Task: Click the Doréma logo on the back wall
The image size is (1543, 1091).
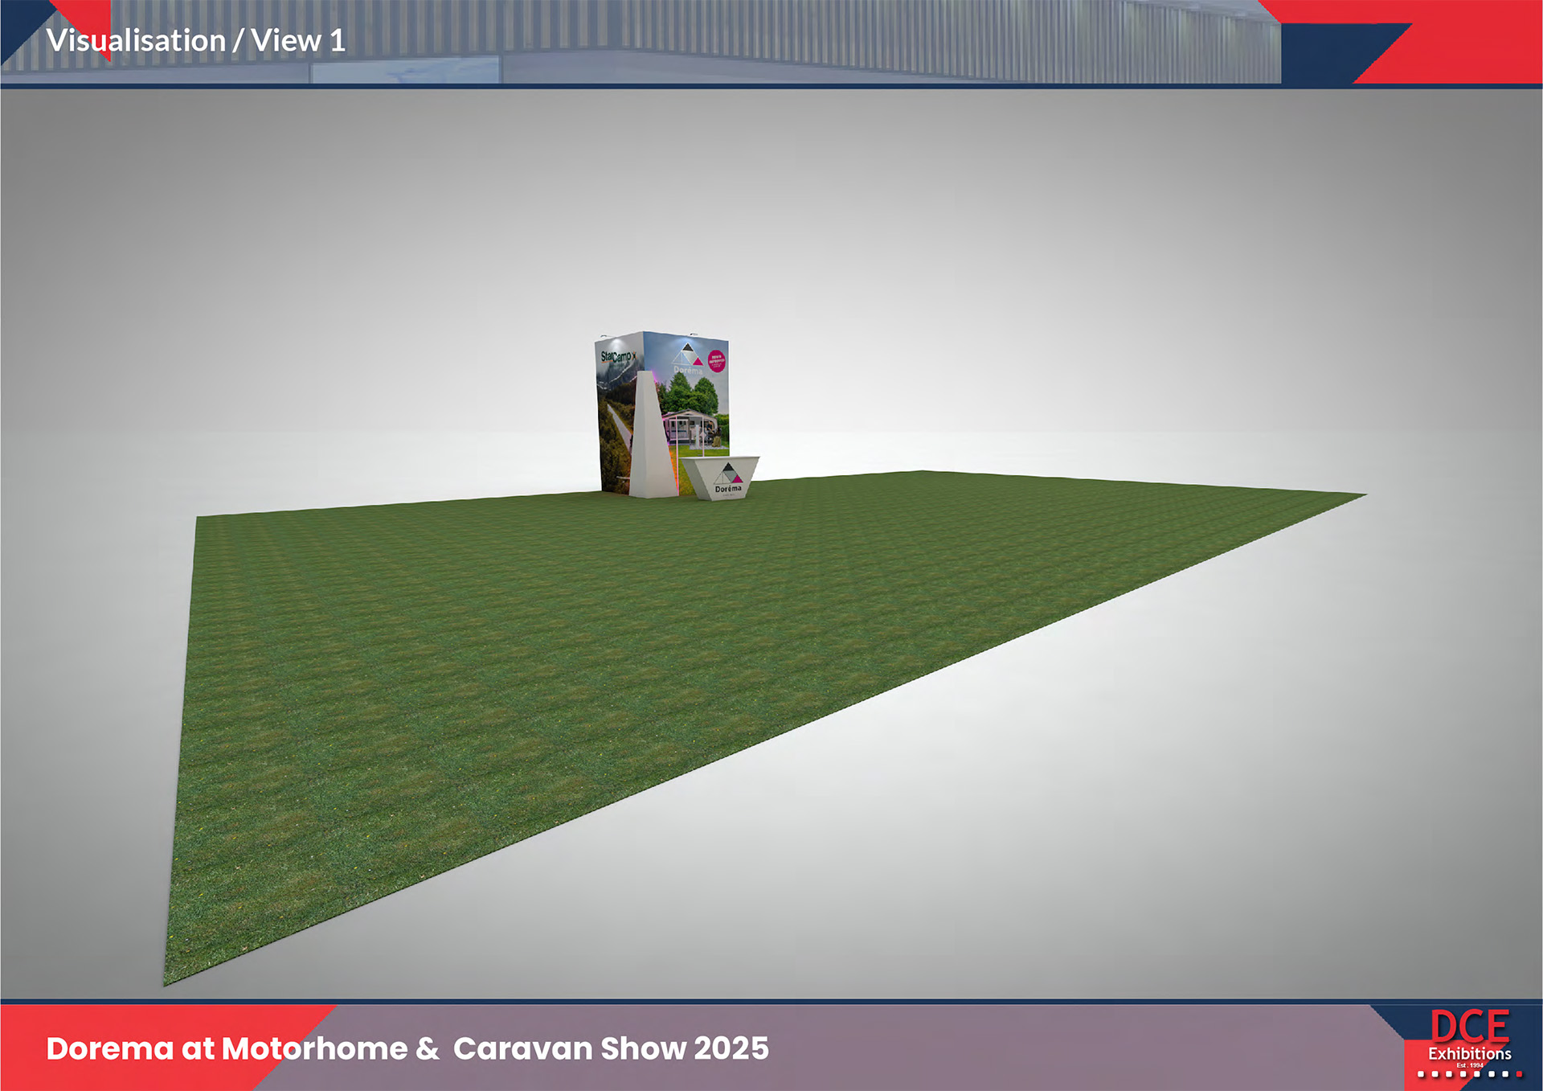Action: point(687,359)
